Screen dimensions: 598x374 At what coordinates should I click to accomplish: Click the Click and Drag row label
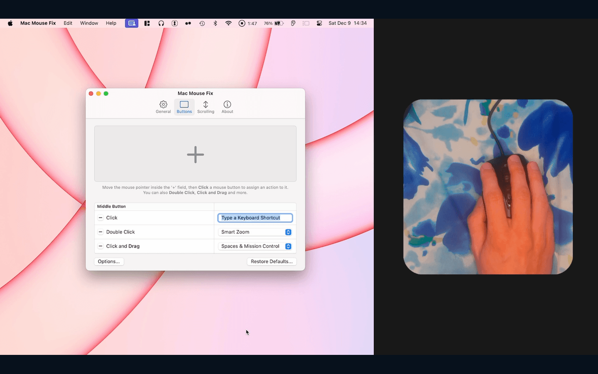pyautogui.click(x=123, y=246)
